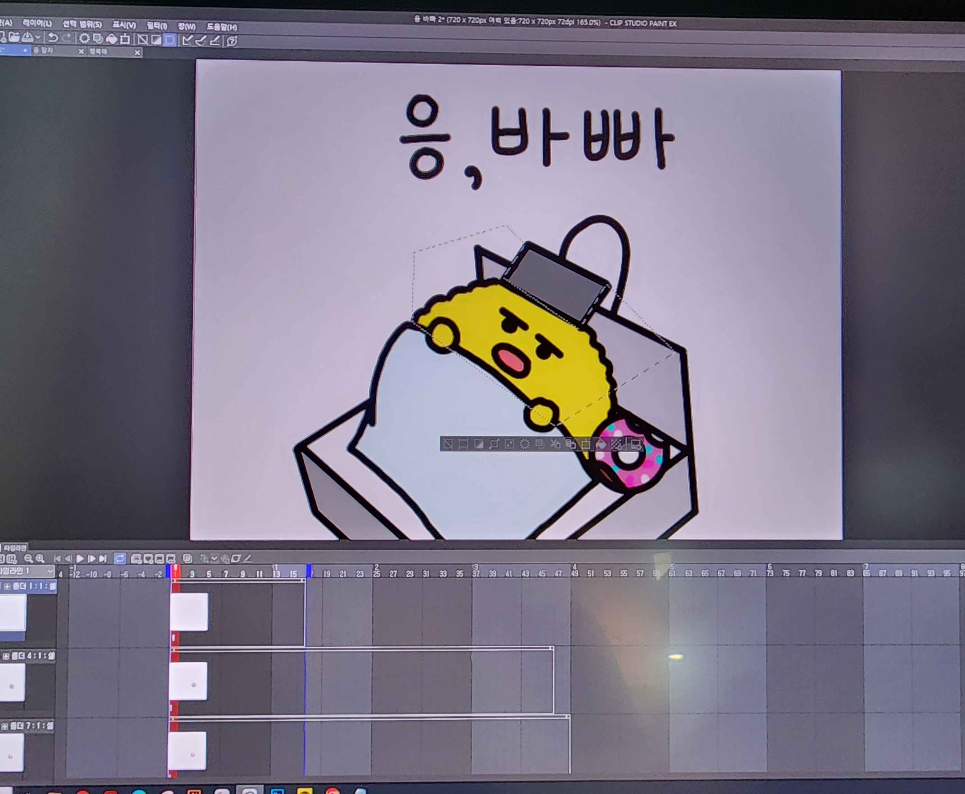
Task: Expand the 폴더 4 : 1 track
Action: (5, 656)
